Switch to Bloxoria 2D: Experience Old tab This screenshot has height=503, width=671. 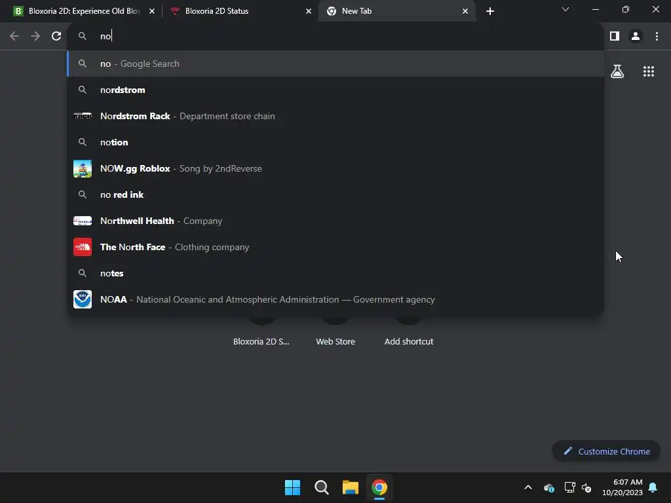pos(84,11)
